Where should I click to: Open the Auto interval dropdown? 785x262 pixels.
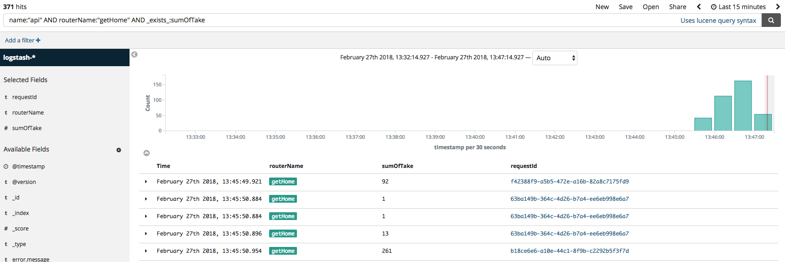click(x=555, y=58)
